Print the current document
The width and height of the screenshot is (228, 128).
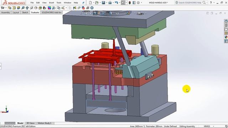(x=110, y=2)
